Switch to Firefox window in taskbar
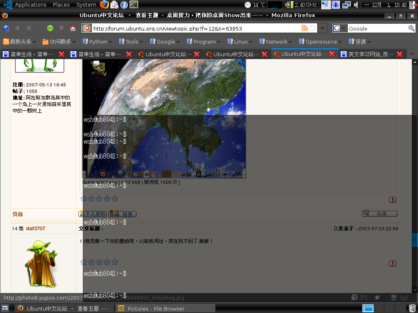 pos(64,309)
